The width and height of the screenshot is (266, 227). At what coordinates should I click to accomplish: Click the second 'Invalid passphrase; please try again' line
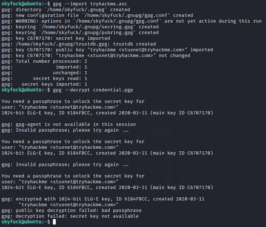65,165
